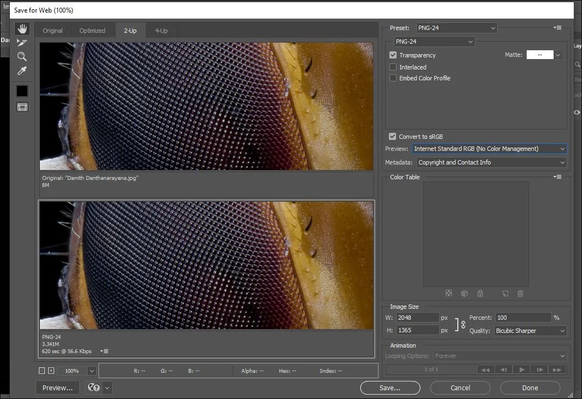The height and width of the screenshot is (399, 582).
Task: Select the Eyedropper tool
Action: pos(22,70)
